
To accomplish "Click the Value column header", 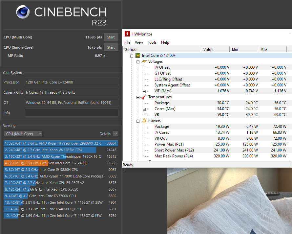I will point(215,49).
